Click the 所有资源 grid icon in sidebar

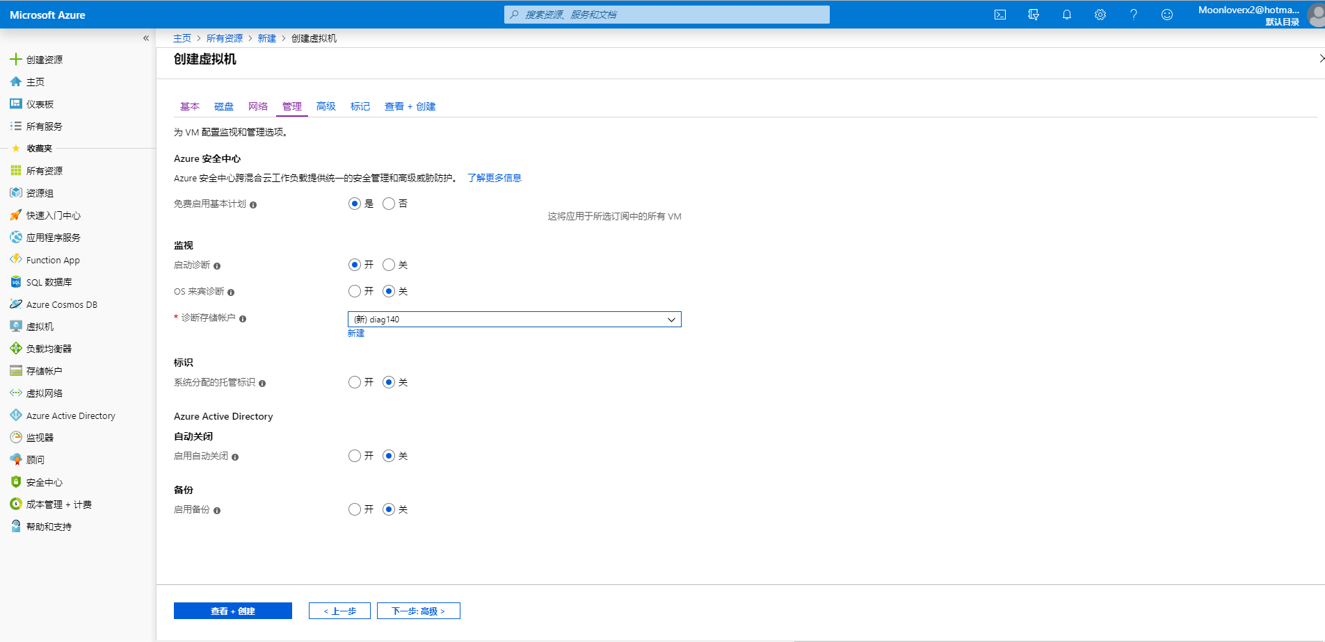15,170
